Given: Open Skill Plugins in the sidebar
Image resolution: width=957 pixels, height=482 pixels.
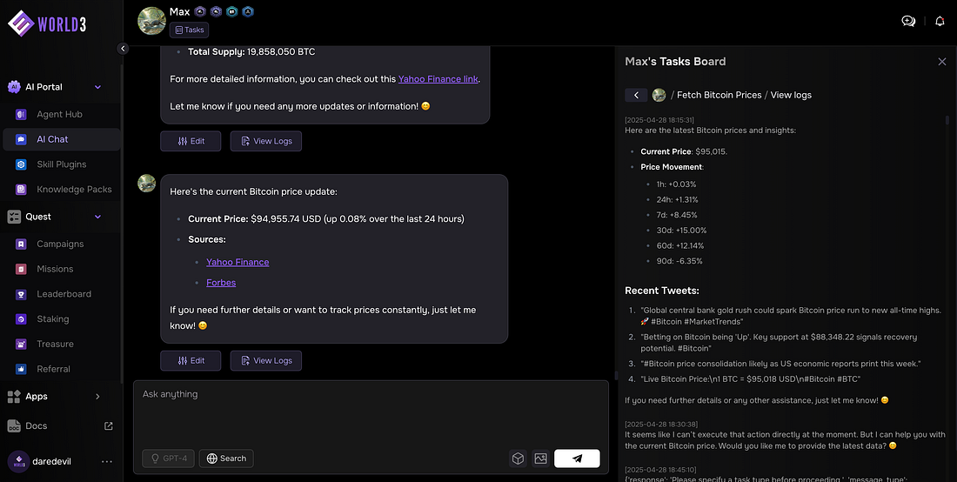Looking at the screenshot, I should [61, 164].
